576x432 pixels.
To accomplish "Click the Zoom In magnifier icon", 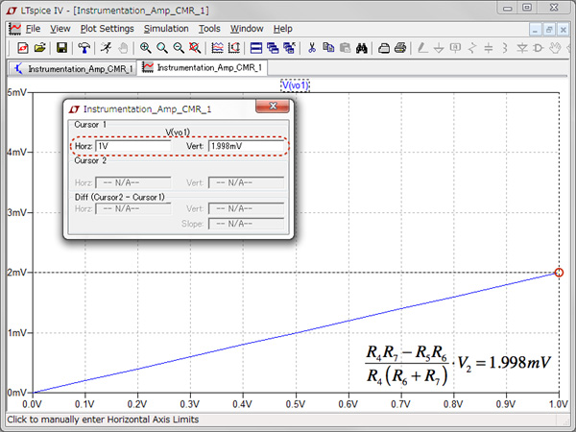I will click(x=146, y=47).
